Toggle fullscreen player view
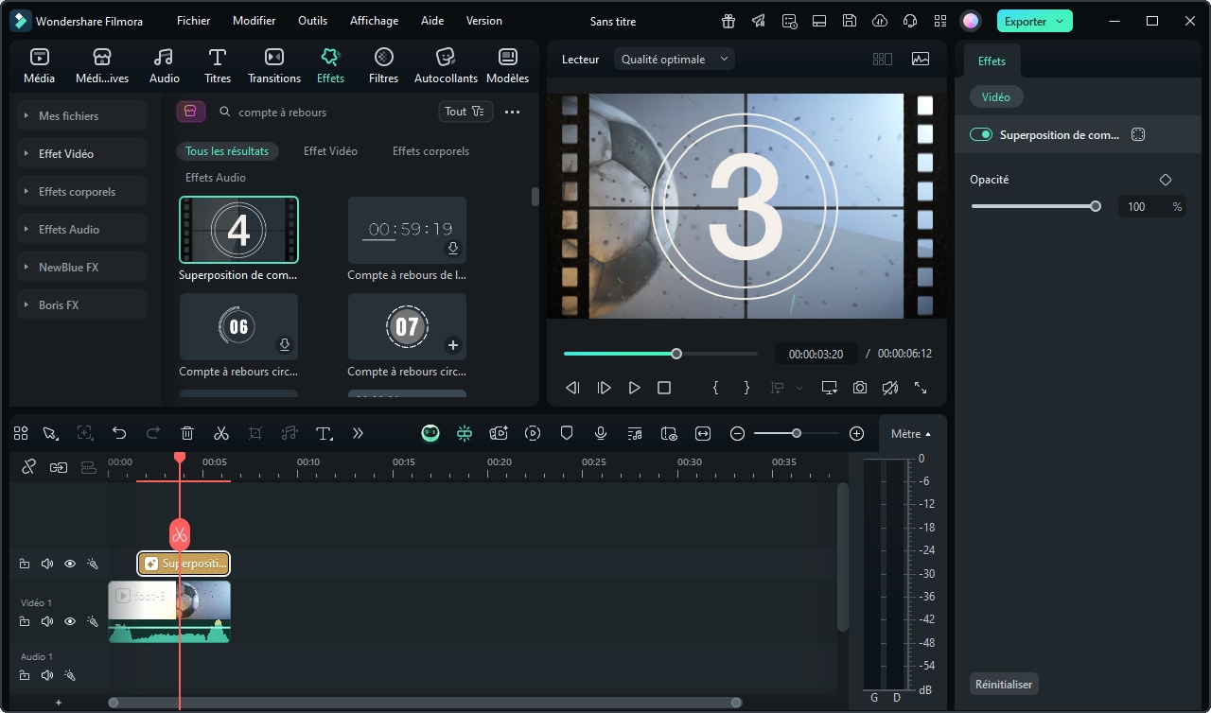The height and width of the screenshot is (713, 1211). [921, 388]
